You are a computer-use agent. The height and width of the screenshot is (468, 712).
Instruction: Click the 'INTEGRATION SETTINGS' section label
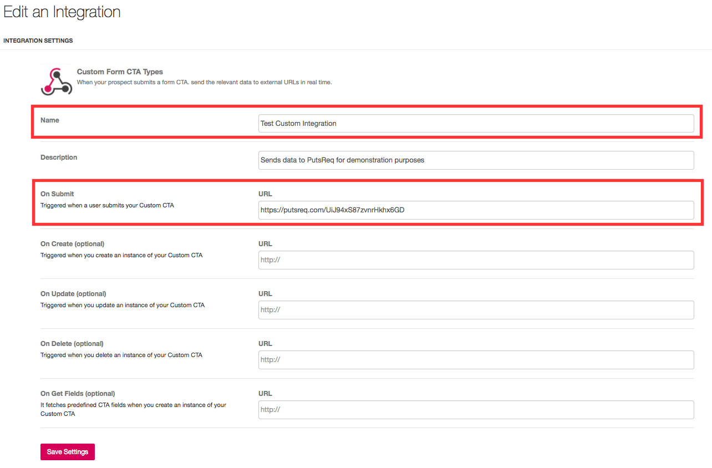pos(38,40)
